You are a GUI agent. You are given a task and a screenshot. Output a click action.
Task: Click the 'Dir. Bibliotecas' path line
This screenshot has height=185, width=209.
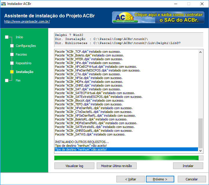click(x=118, y=43)
